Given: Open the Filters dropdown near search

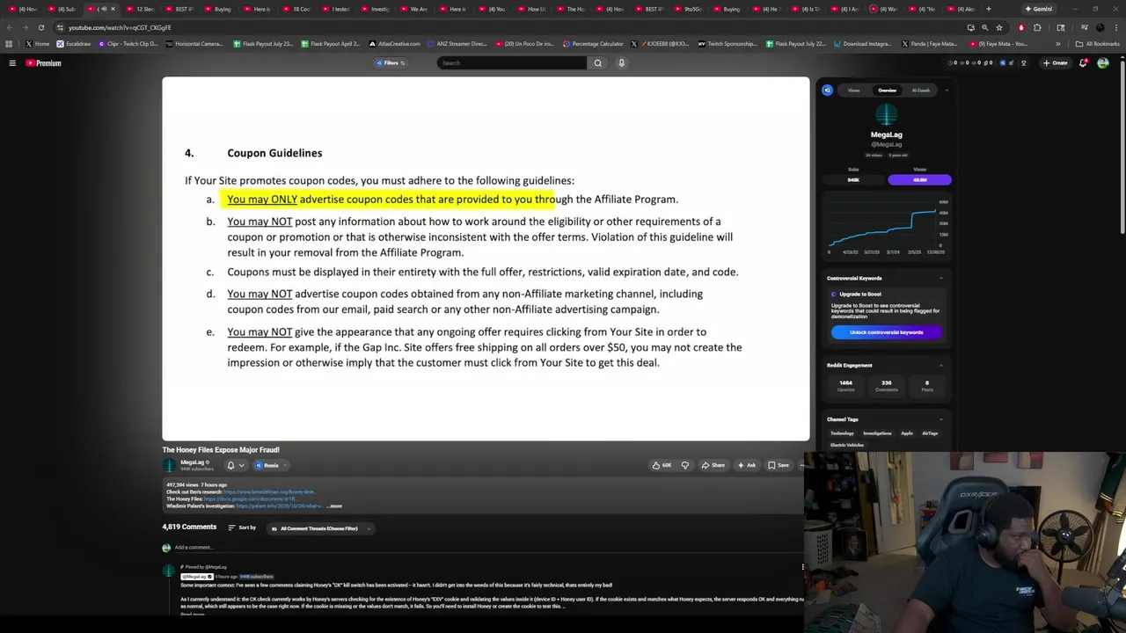Looking at the screenshot, I should tap(391, 62).
